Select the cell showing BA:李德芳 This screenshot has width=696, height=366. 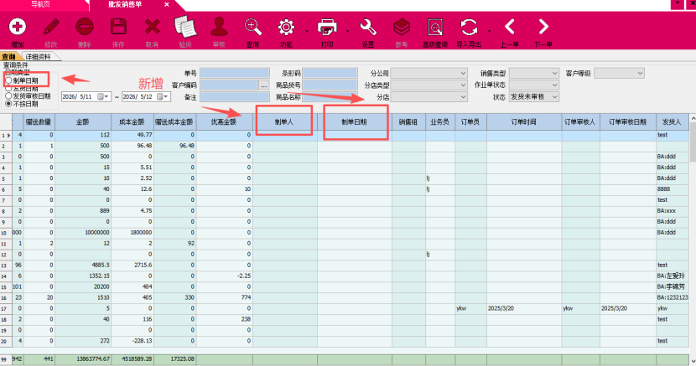coord(672,286)
